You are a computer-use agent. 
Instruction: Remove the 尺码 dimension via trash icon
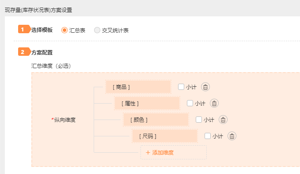pos(232,136)
